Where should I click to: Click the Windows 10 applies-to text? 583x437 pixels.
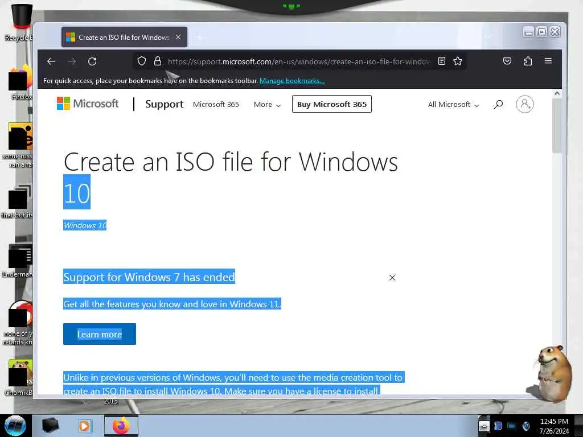pos(85,225)
